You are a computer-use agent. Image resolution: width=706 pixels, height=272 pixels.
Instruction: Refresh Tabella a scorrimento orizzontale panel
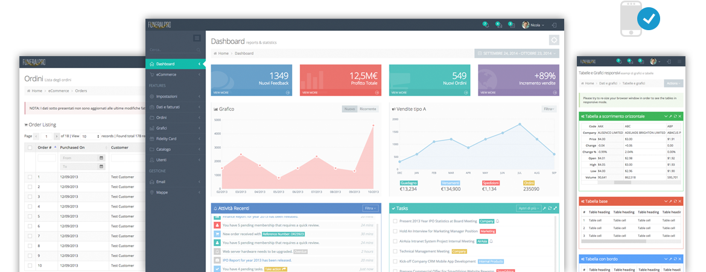tap(675, 116)
